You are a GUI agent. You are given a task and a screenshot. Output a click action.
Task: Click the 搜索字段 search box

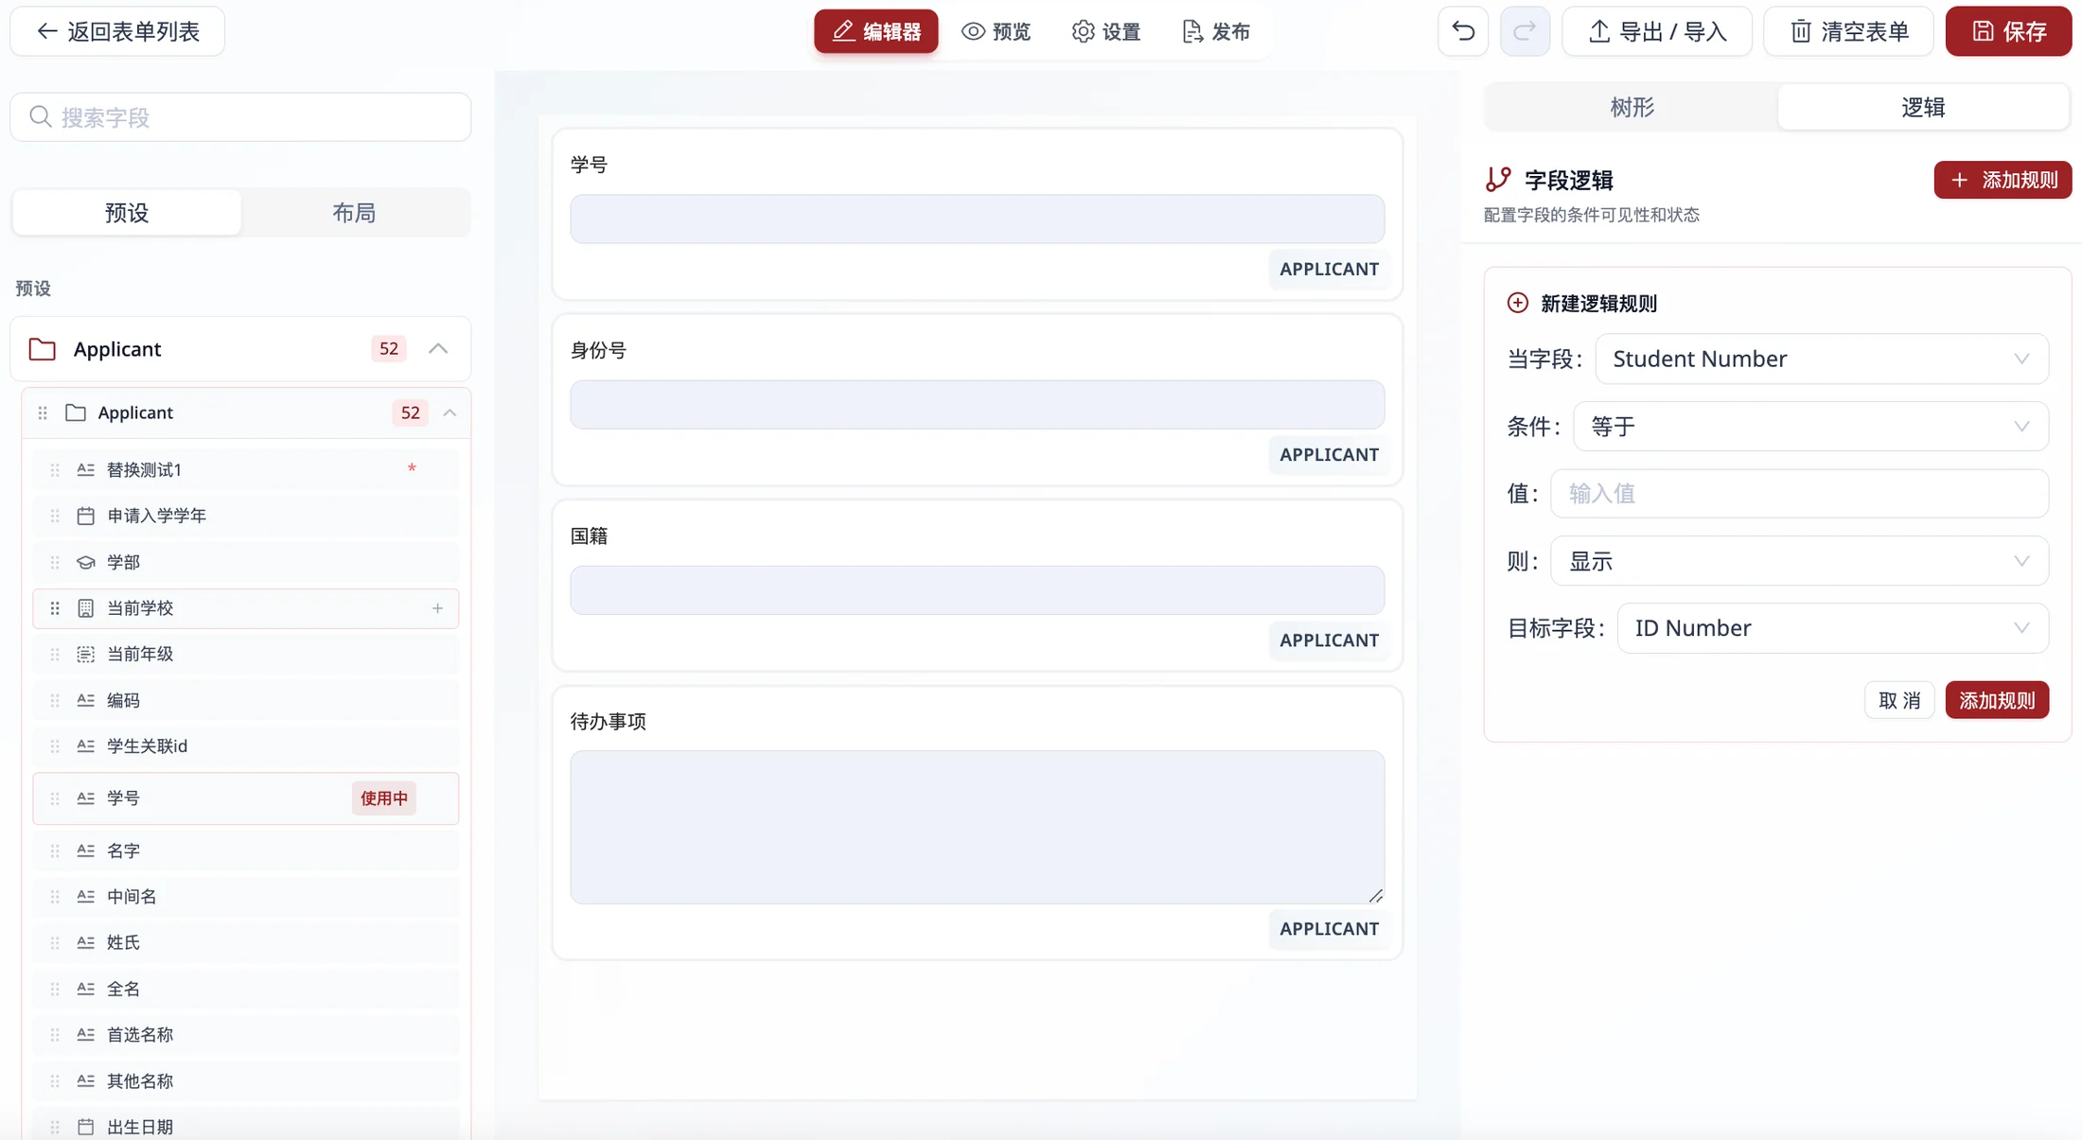240,116
